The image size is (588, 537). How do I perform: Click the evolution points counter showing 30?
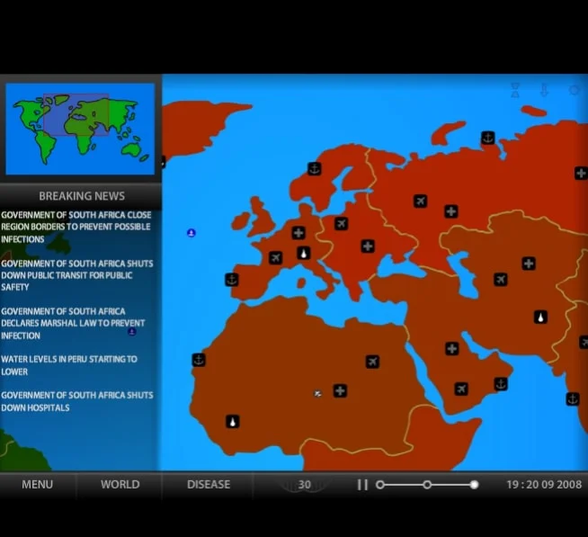tap(304, 485)
